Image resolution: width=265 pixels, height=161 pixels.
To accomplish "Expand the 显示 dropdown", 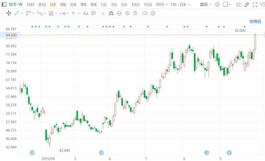I will tap(206, 4).
